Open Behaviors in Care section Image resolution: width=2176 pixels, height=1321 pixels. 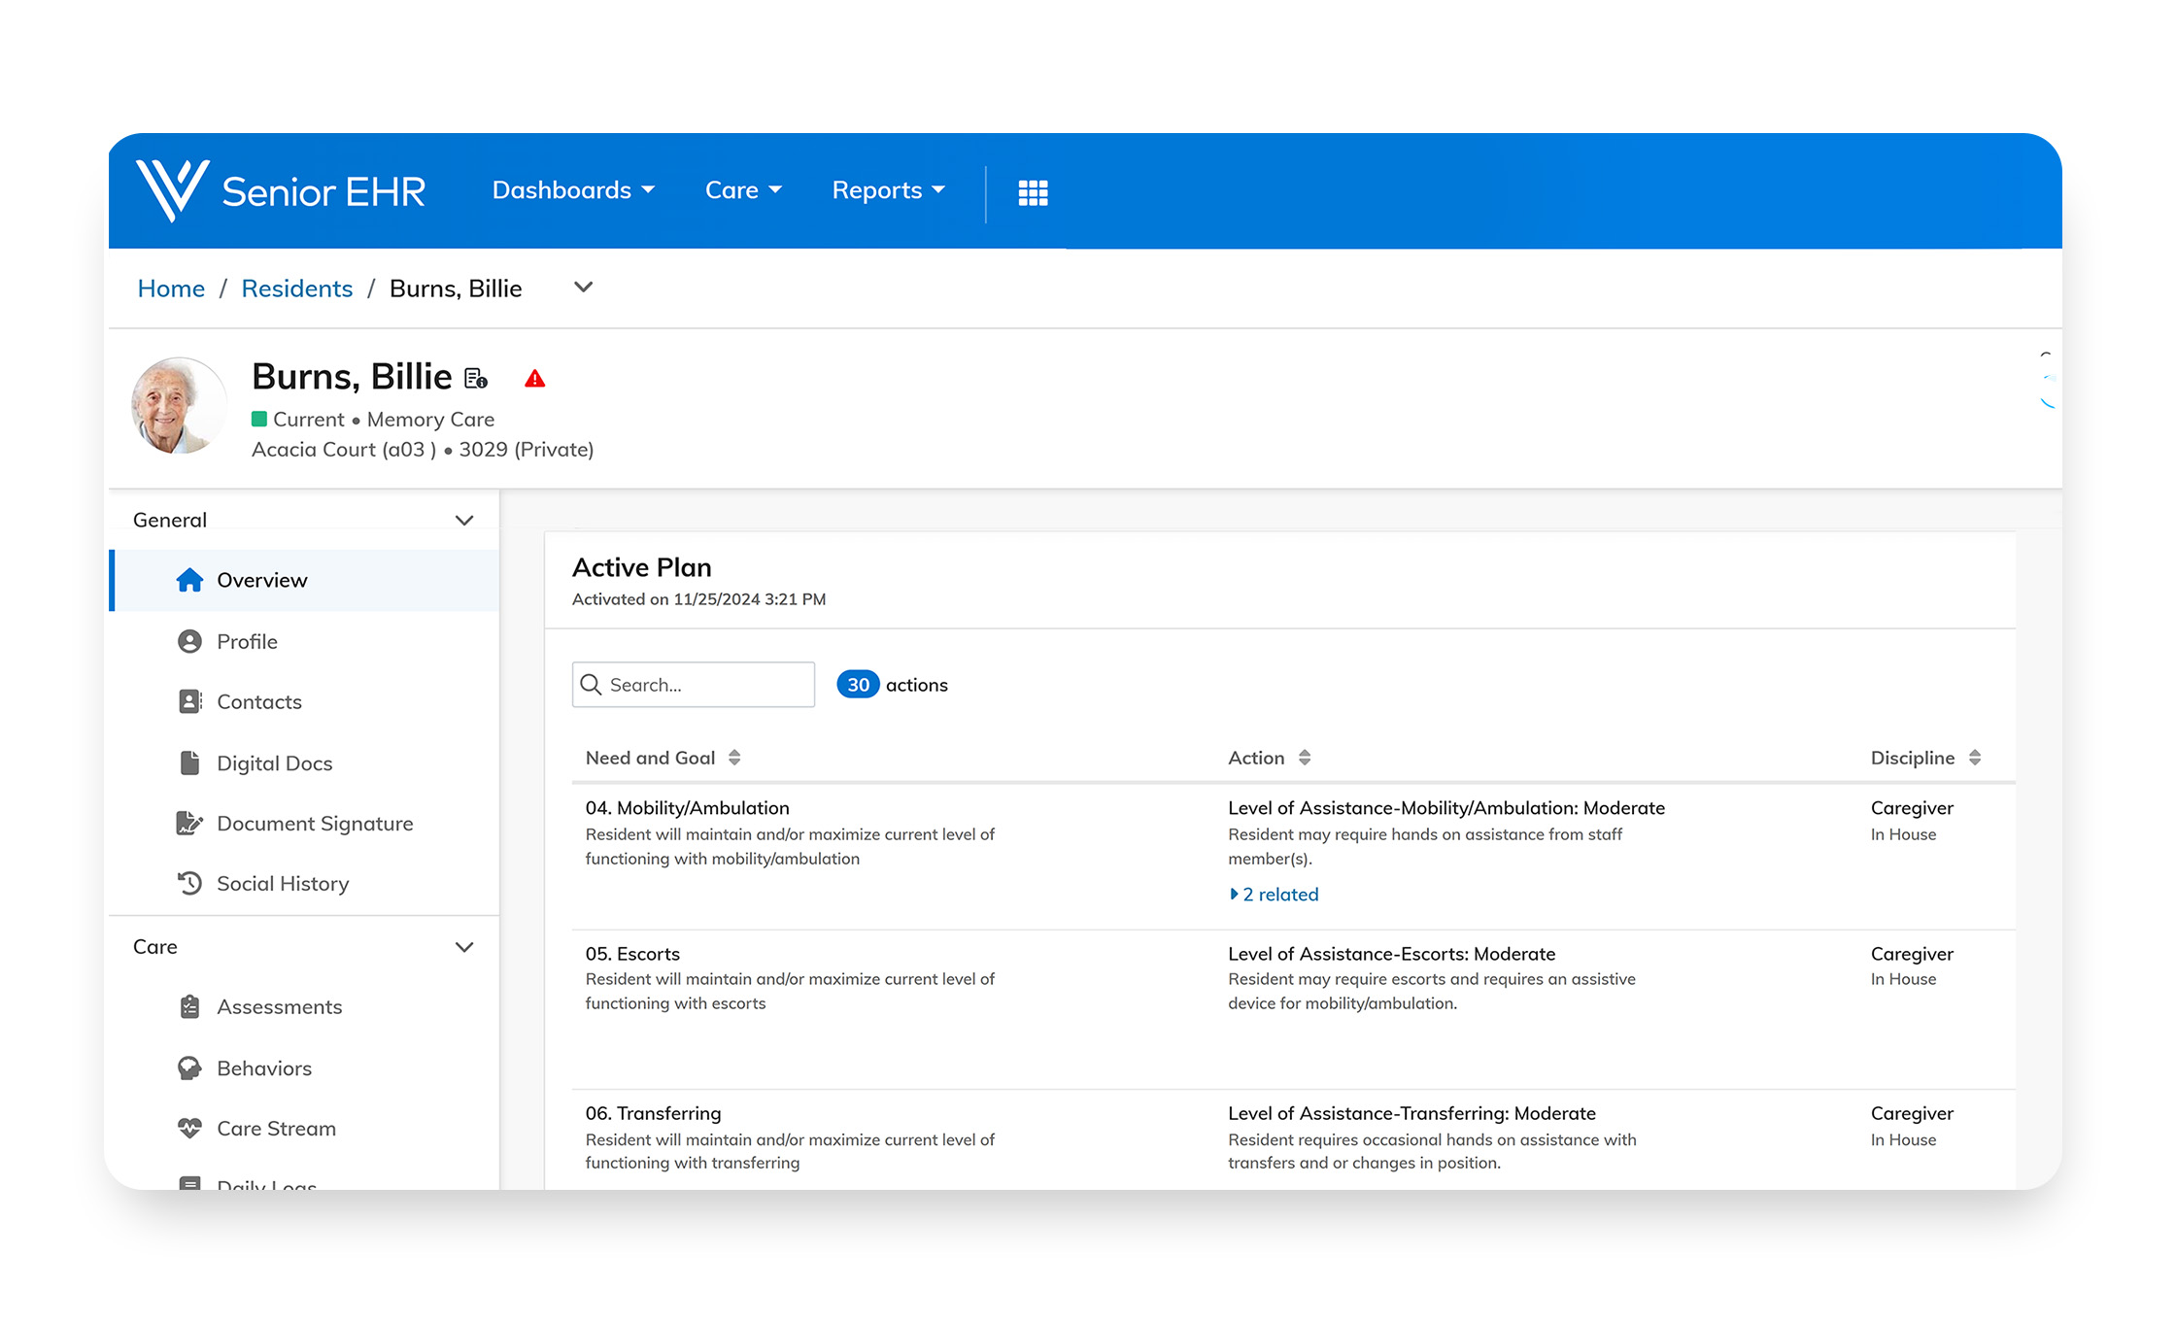tap(263, 1068)
